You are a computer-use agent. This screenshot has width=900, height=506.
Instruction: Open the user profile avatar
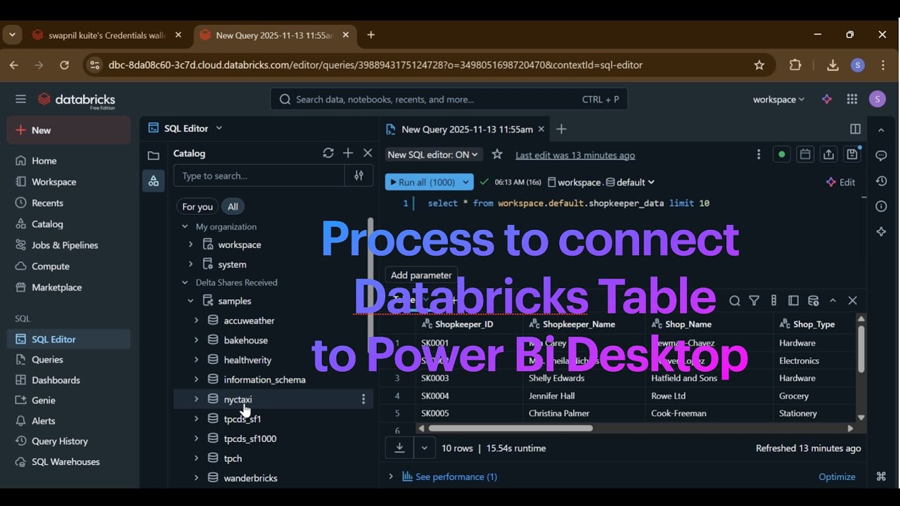[x=877, y=99]
